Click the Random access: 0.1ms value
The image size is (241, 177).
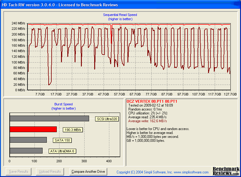tap(145, 109)
